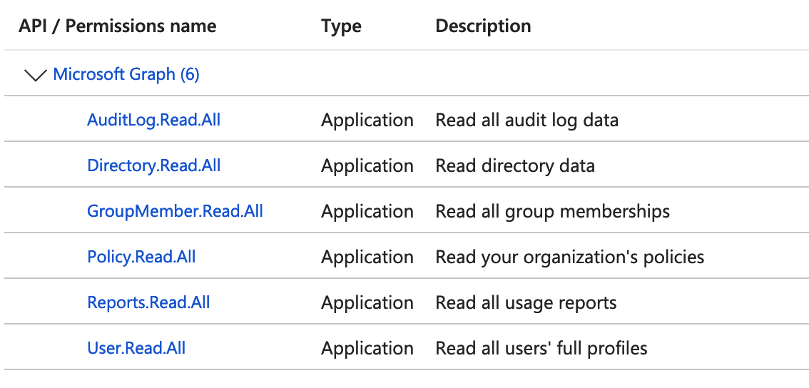Click the Type column header
This screenshot has width=809, height=388.
click(341, 26)
